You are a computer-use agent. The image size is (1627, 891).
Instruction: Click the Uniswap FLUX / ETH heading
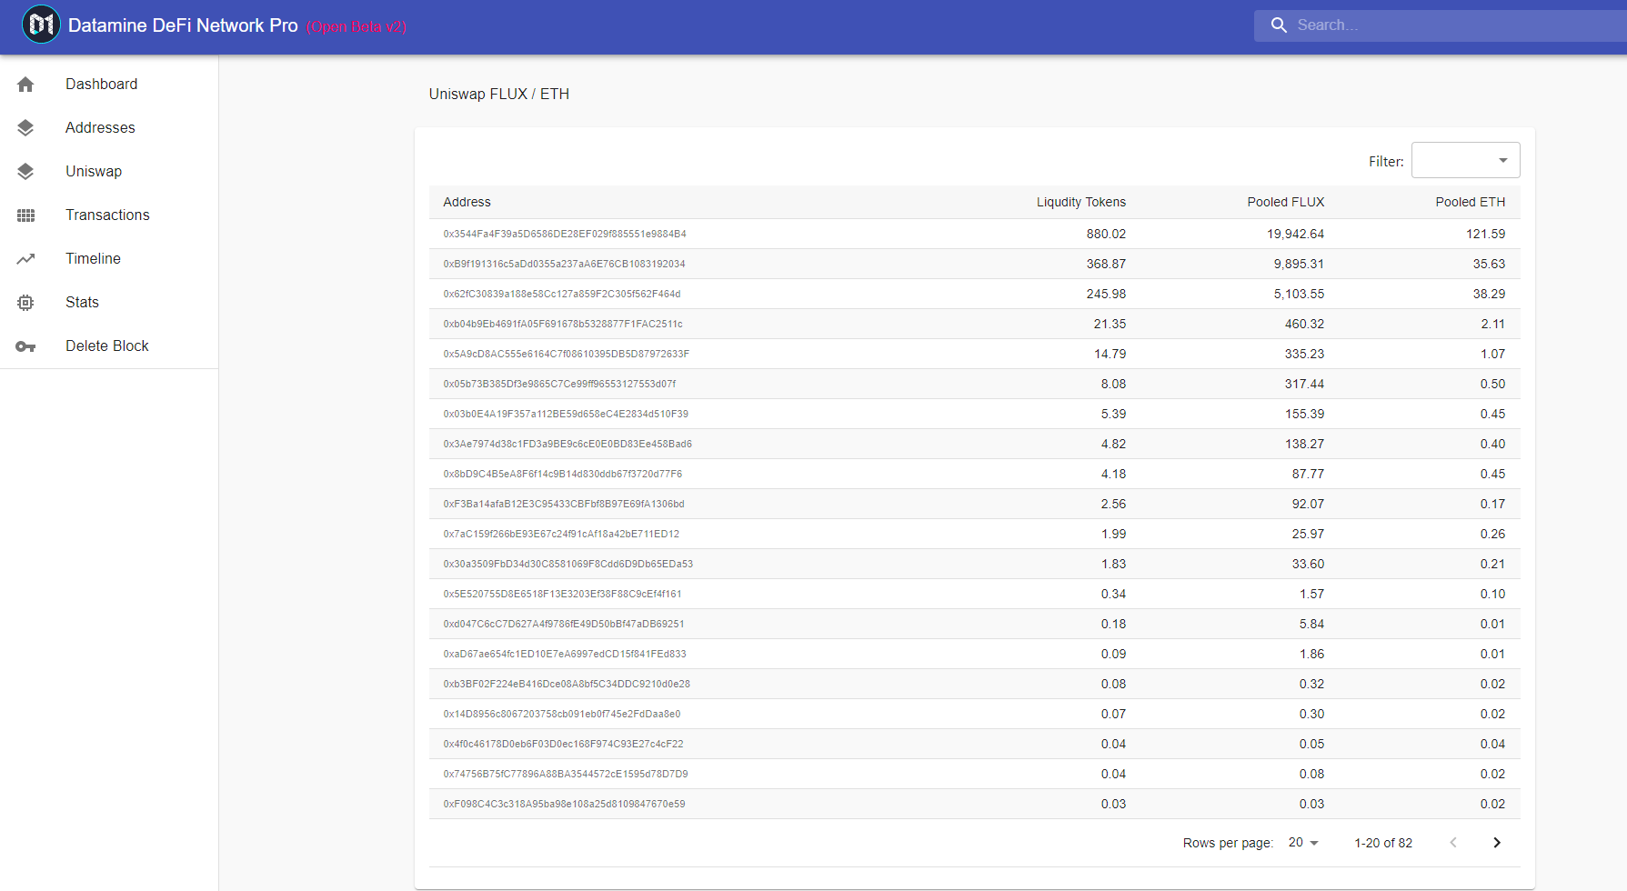(499, 94)
